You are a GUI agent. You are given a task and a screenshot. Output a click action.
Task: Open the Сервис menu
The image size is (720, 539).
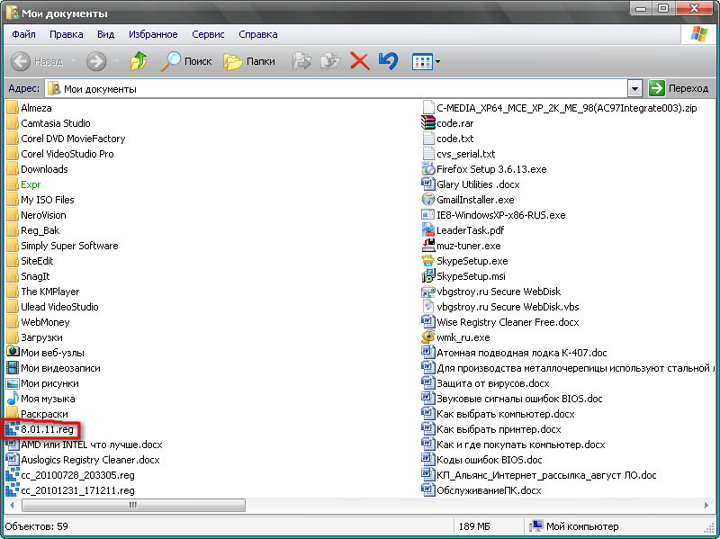(208, 34)
